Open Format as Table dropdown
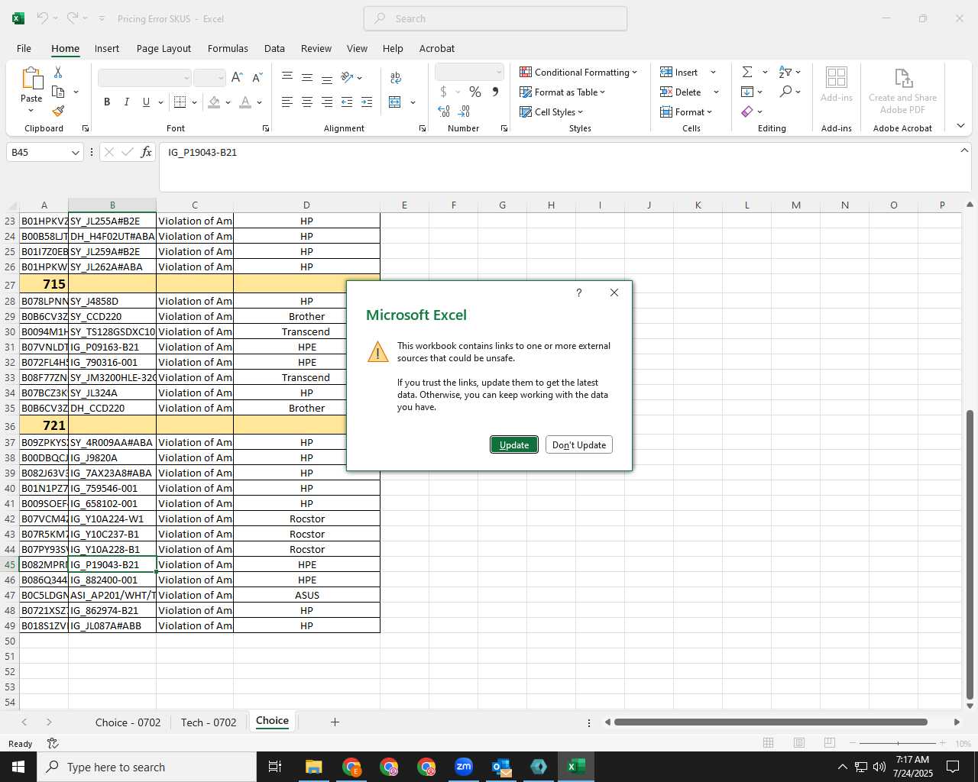Viewport: 978px width, 782px height. coord(562,92)
